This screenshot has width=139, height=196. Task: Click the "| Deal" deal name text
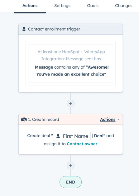[98, 136]
